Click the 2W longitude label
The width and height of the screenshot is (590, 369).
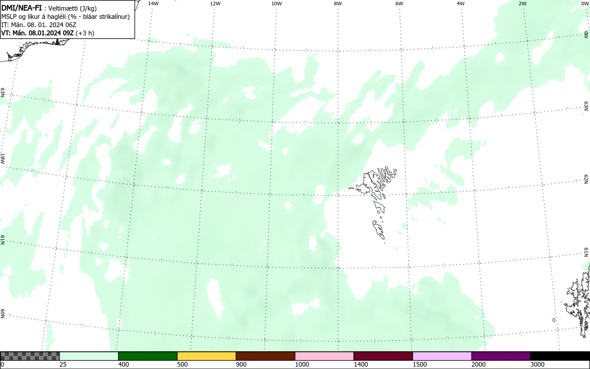[522, 4]
